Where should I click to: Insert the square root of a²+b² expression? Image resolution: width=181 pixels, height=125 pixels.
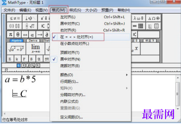point(16,48)
